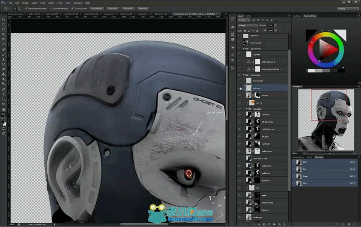Filter layers by text type icon

tap(263, 20)
